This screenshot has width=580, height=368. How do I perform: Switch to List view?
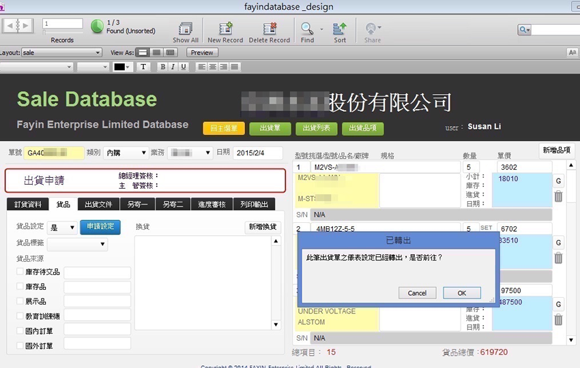(156, 52)
